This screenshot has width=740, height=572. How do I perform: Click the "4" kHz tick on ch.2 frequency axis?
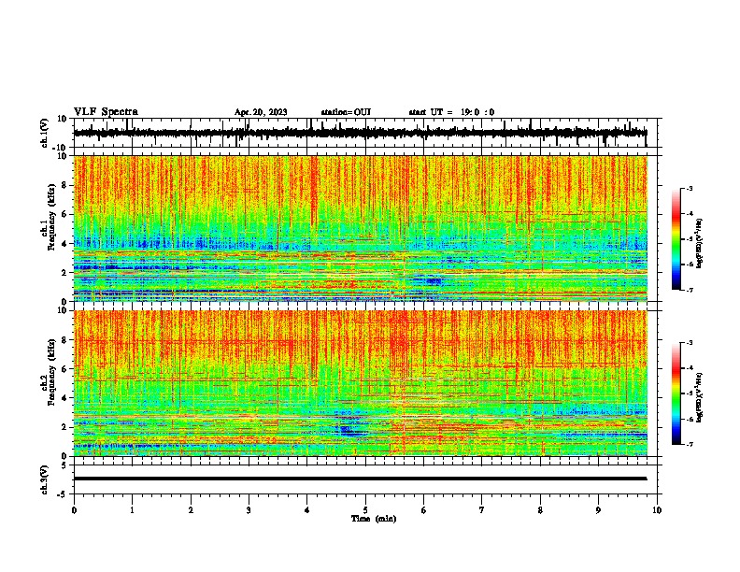click(x=64, y=398)
